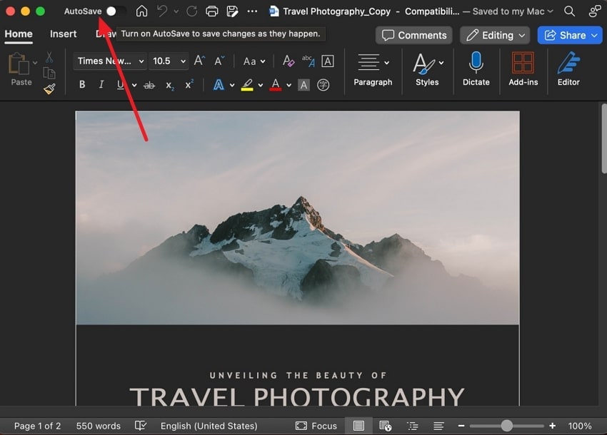Screen dimensions: 607x435
Task: Click the Copy icon
Action: 49,73
